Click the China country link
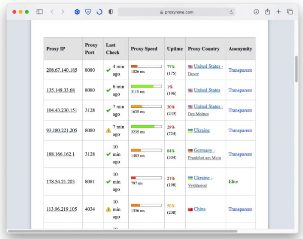The height and width of the screenshot is (239, 303). [x=200, y=209]
